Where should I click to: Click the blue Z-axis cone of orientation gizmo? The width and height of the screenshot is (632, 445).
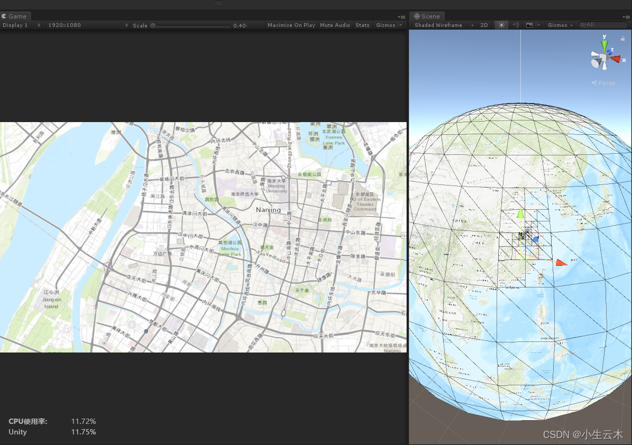pos(609,52)
